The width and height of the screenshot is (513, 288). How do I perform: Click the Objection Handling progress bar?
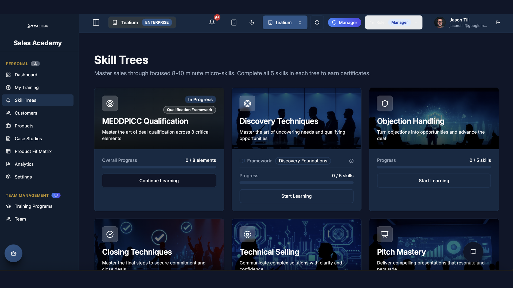pos(434,167)
